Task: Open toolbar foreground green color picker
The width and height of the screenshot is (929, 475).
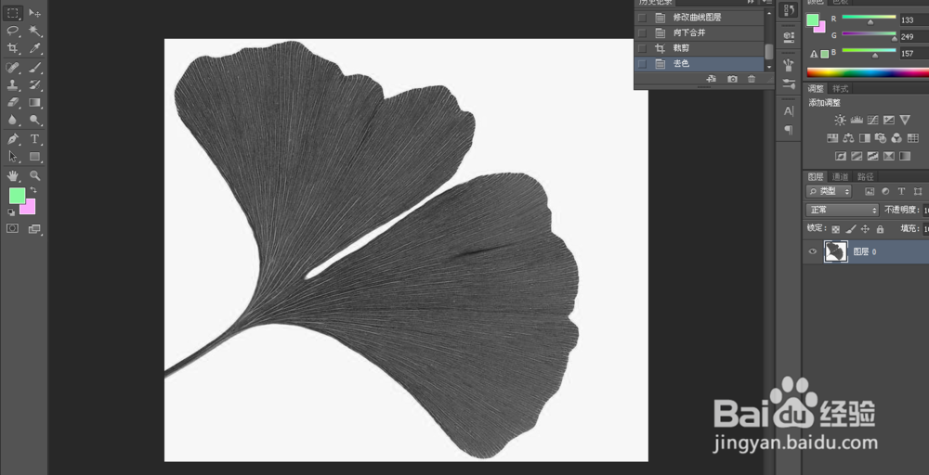Action: (16, 195)
